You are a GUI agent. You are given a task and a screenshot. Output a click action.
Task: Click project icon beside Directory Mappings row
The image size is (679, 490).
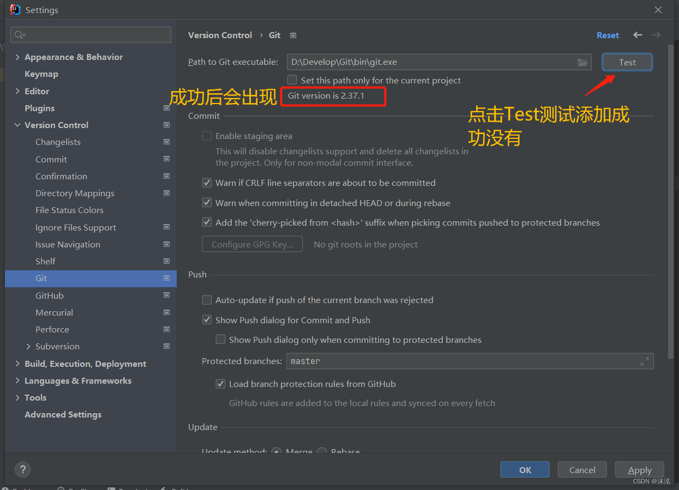coord(166,193)
